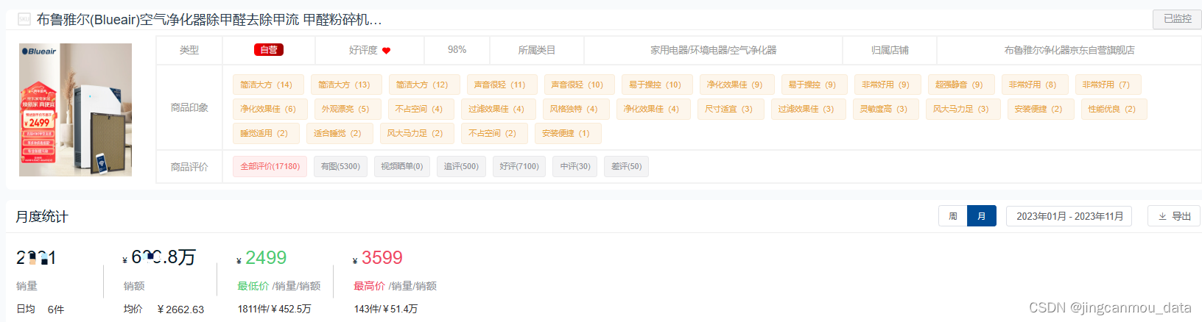This screenshot has width=1202, height=322.
Task: Filter reviews by 差评(50)
Action: (x=627, y=166)
